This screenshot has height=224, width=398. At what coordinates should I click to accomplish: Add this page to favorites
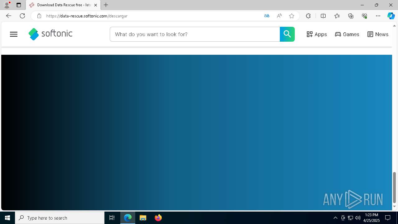click(291, 16)
